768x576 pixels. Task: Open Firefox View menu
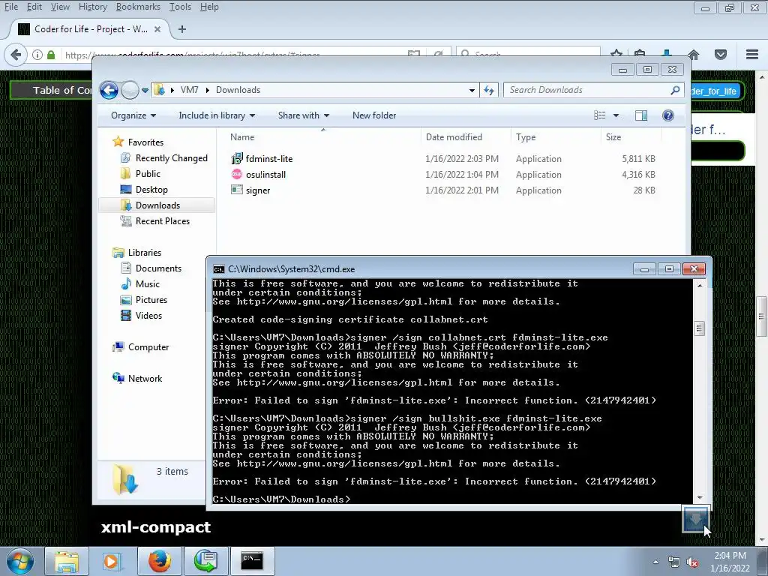pos(60,7)
